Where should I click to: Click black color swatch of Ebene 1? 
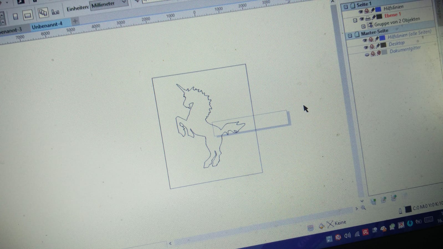tap(379, 17)
